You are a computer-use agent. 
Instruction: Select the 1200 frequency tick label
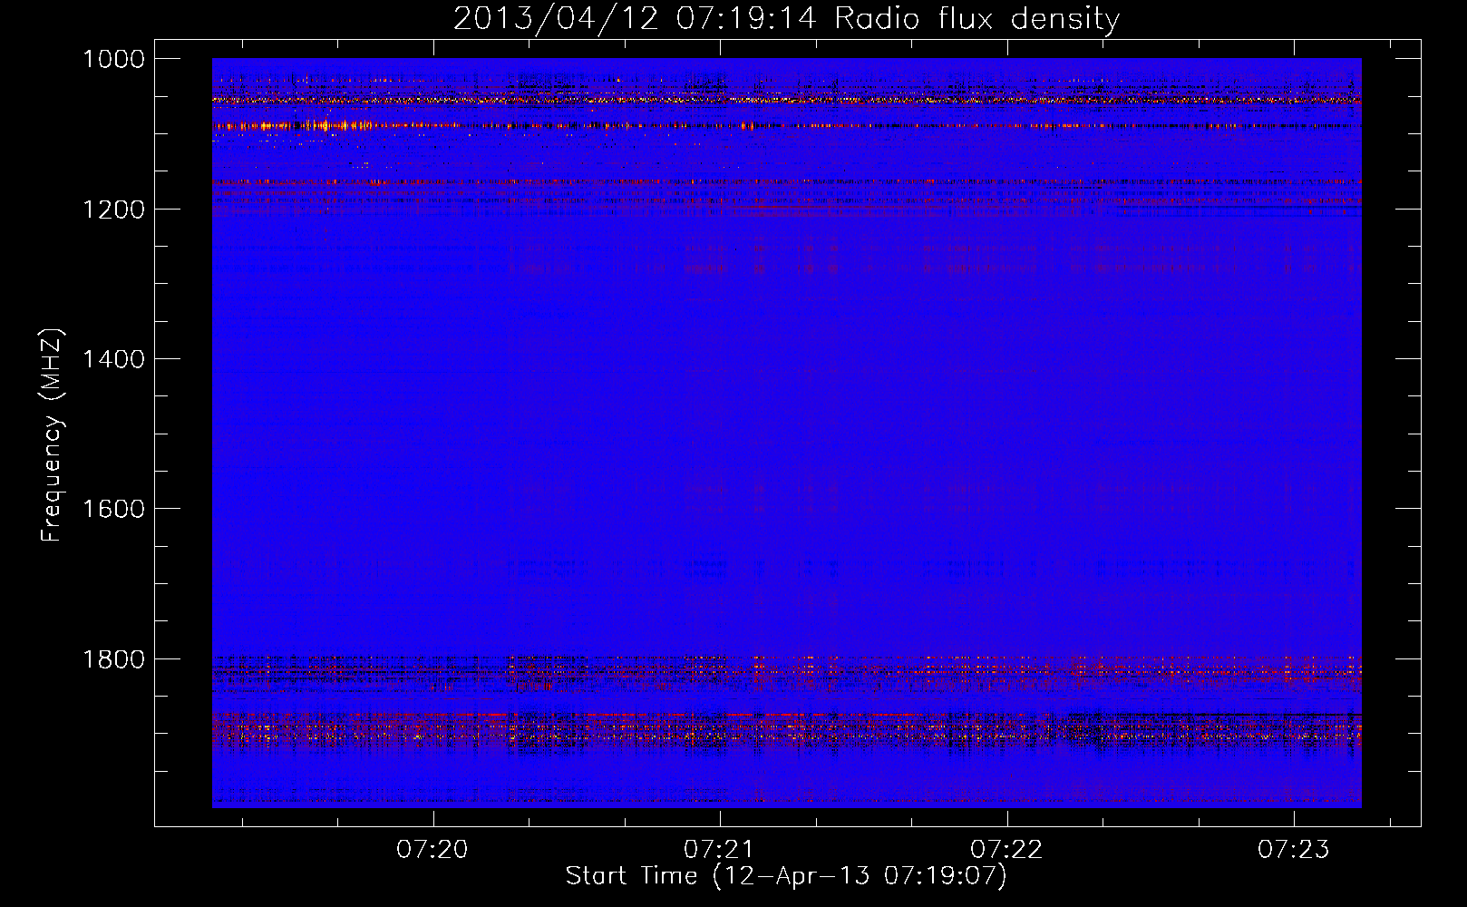pyautogui.click(x=114, y=210)
